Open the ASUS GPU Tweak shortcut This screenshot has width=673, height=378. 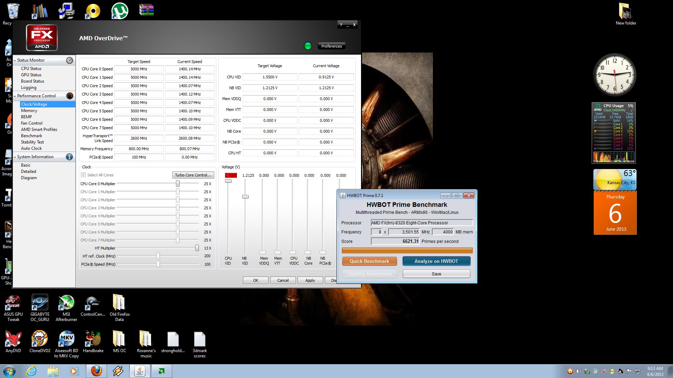(x=13, y=308)
